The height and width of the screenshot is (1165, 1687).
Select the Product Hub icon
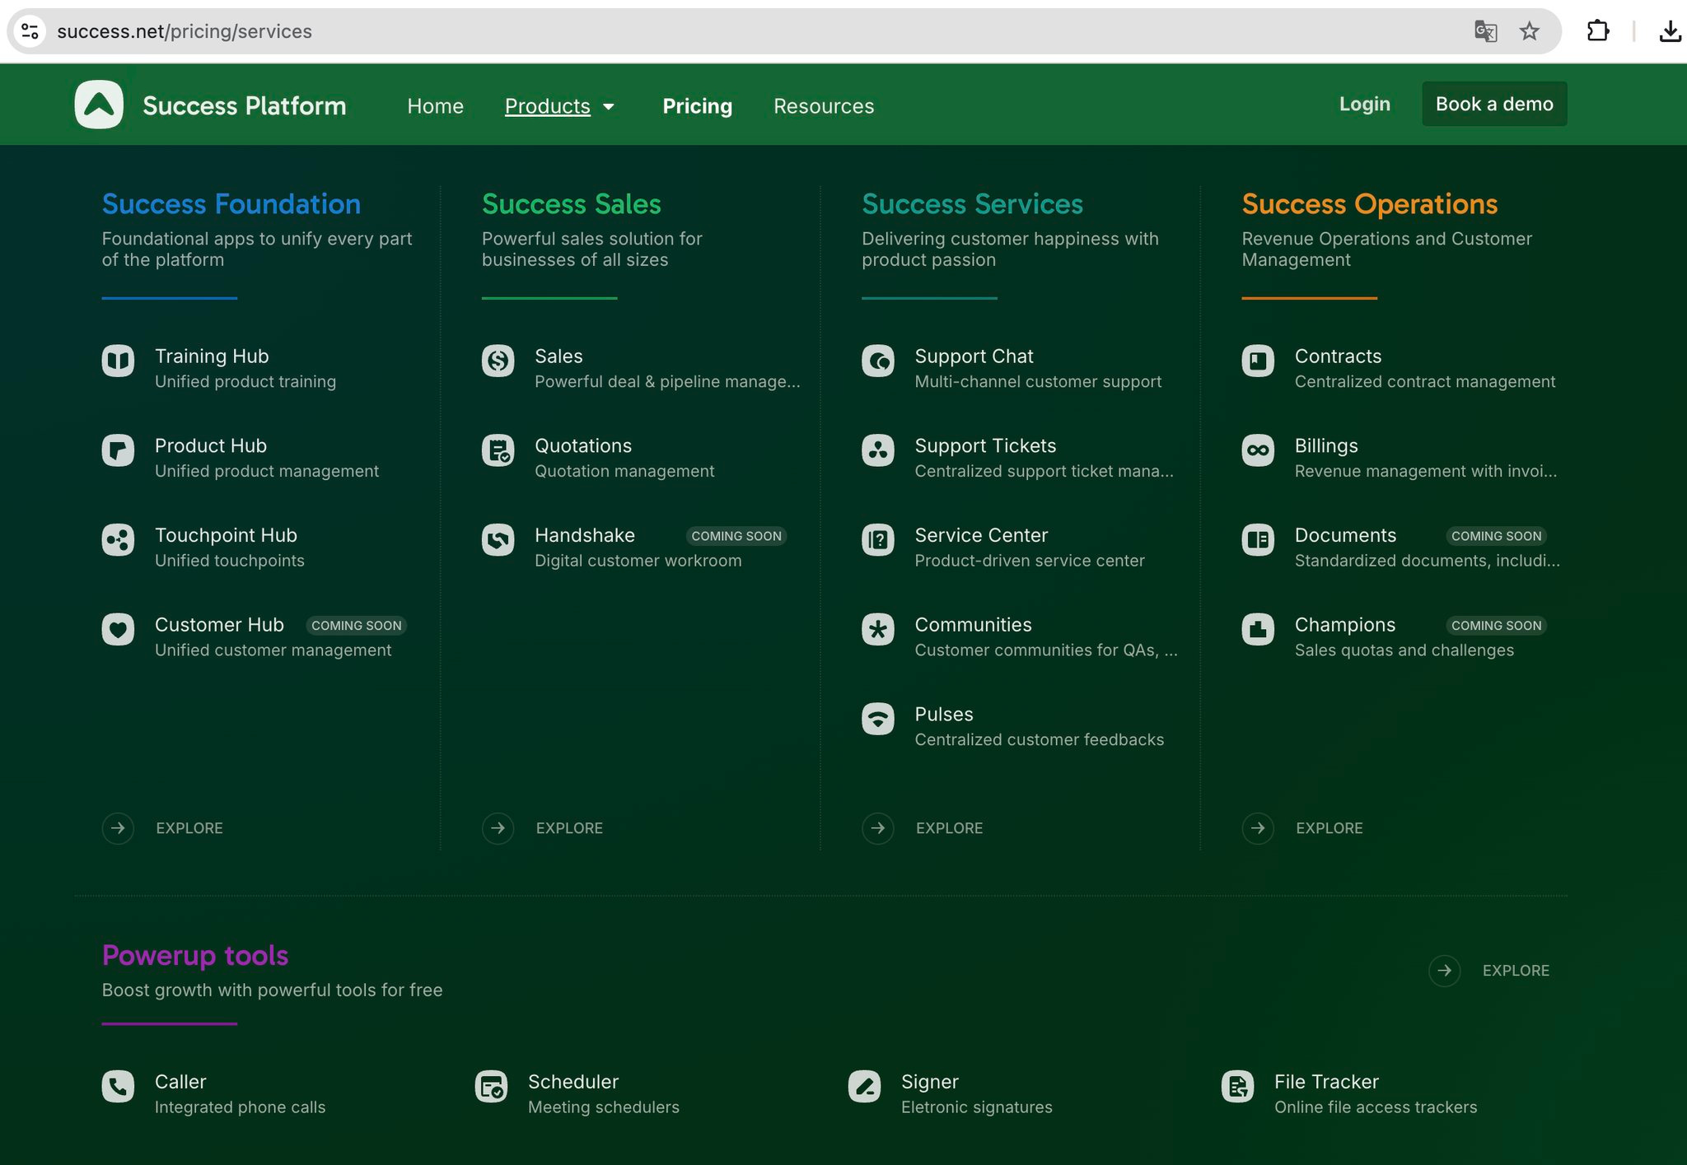(118, 450)
